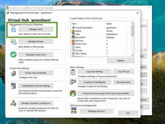Screen dimensions: 165x124
Task: Select the 'Online' status value
Action: pos(109,31)
